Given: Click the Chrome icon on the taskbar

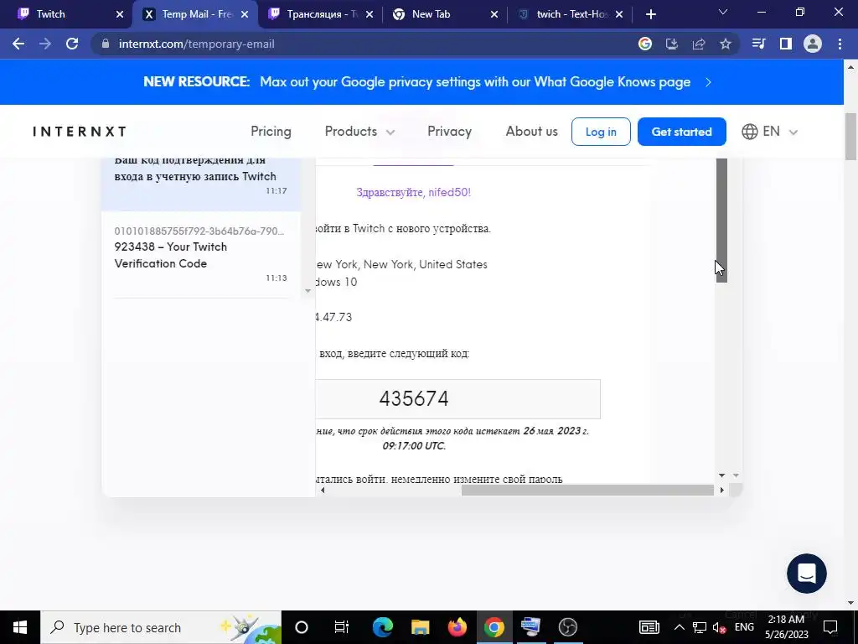Looking at the screenshot, I should click(494, 627).
